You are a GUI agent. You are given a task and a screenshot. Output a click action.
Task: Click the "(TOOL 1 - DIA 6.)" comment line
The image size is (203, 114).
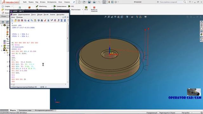(x=20, y=34)
